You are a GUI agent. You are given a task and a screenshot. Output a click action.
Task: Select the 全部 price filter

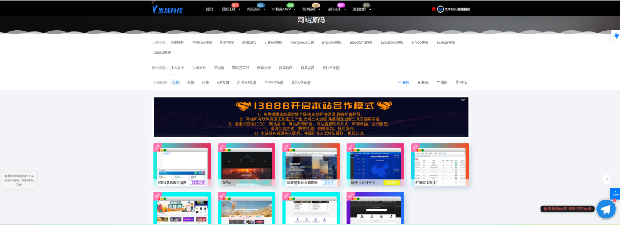(x=176, y=82)
